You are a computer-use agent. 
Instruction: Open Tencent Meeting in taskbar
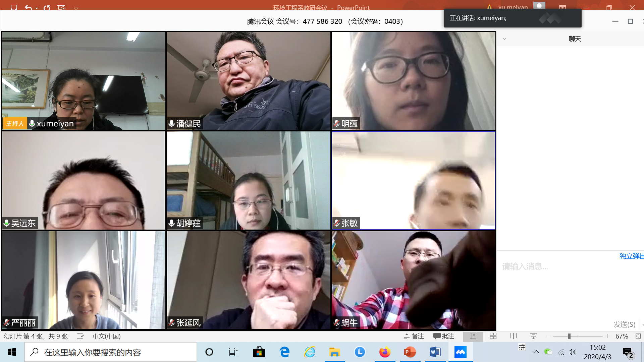pyautogui.click(x=460, y=352)
